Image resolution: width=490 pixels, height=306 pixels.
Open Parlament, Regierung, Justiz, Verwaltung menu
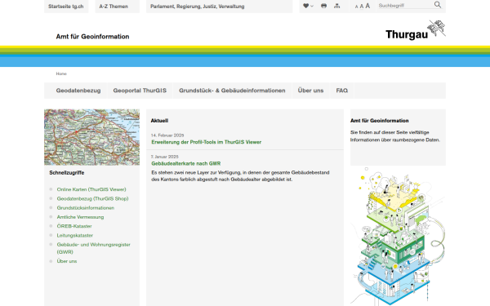[x=219, y=7]
